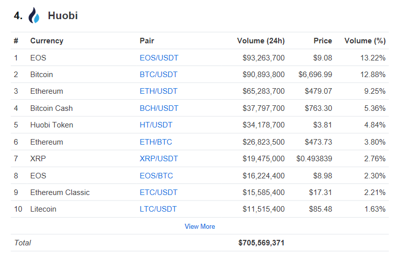Open the BTC/USDT pair link

(x=159, y=75)
